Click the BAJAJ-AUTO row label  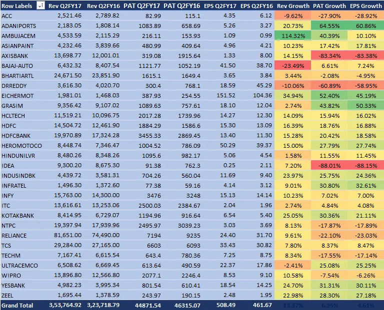17,66
